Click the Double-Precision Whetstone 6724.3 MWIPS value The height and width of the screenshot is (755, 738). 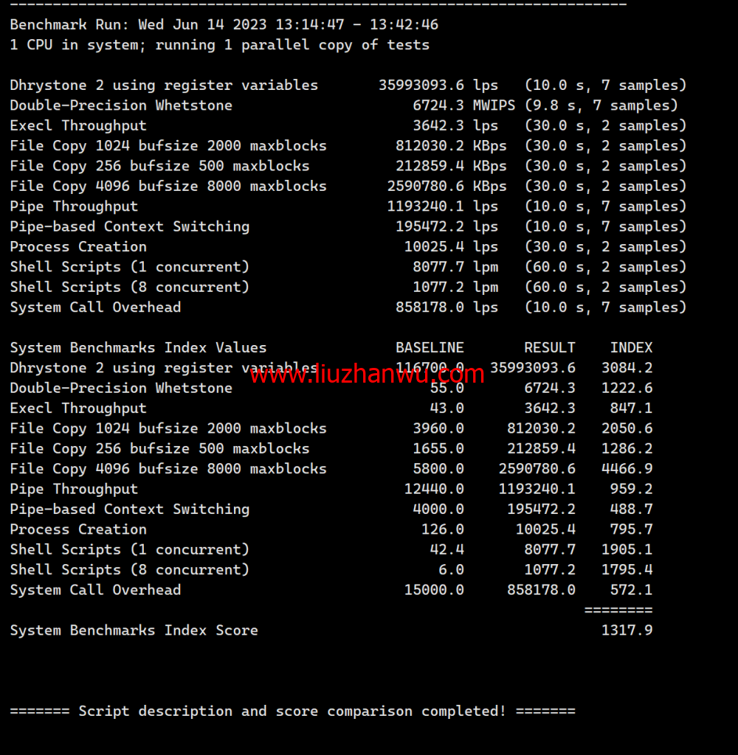463,105
